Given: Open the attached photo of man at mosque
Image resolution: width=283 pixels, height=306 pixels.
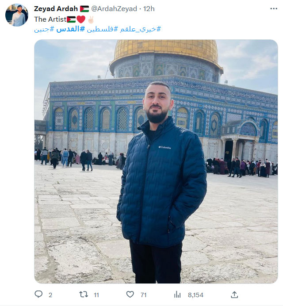Looking at the screenshot, I should pyautogui.click(x=156, y=161).
